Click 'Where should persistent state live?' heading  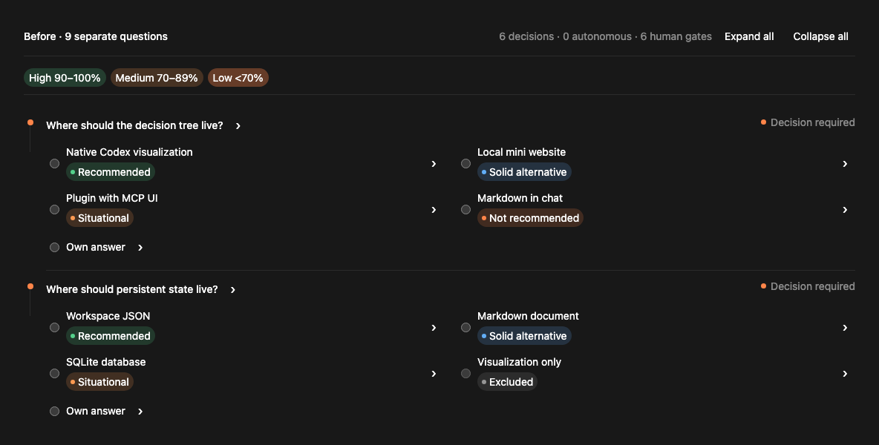point(131,289)
